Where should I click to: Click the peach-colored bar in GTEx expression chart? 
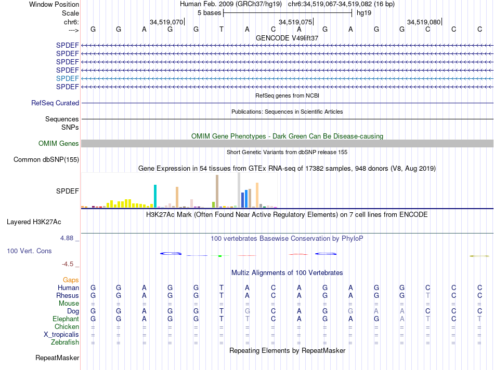257,195
